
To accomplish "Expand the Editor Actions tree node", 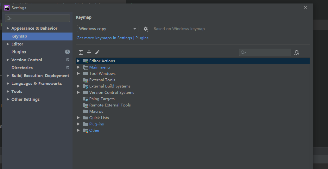I will click(x=79, y=61).
